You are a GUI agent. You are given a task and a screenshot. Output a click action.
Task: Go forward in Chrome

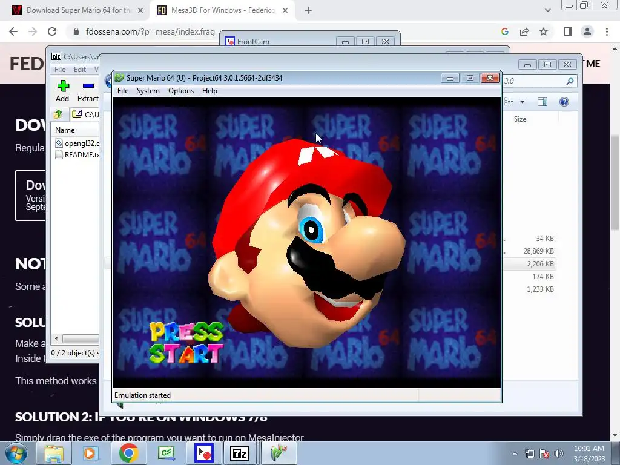[x=33, y=31]
